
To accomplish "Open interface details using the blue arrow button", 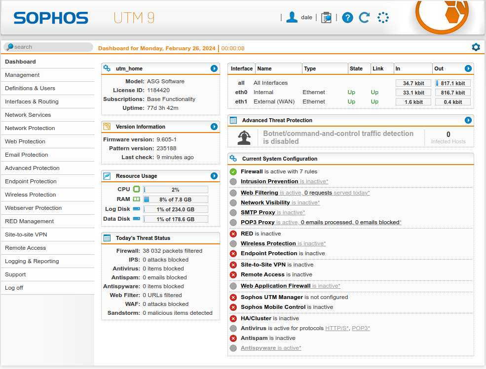I will tap(468, 68).
